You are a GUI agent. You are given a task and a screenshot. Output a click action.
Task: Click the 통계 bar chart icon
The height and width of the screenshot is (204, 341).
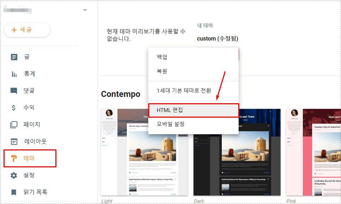pos(14,74)
